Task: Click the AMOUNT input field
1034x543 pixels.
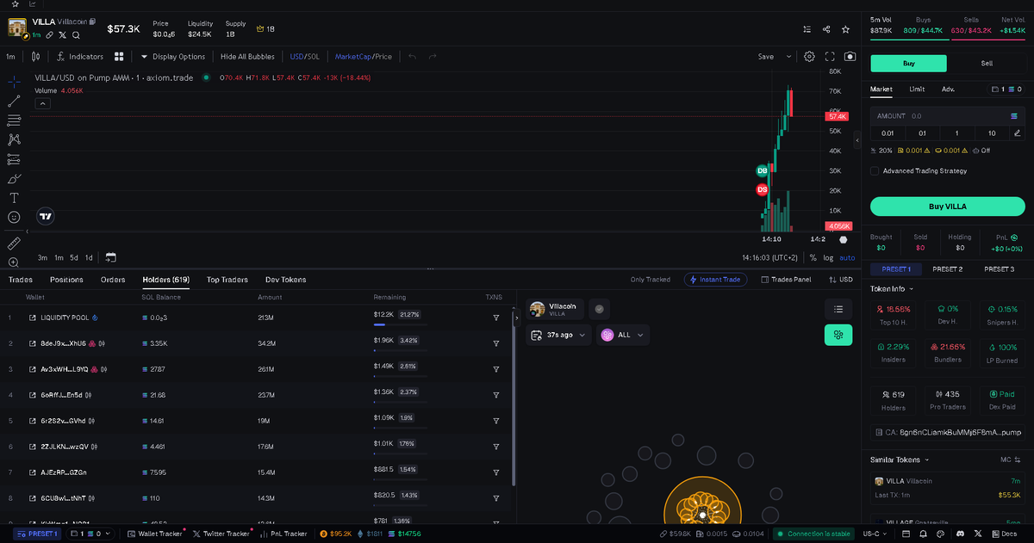Action: pyautogui.click(x=947, y=115)
